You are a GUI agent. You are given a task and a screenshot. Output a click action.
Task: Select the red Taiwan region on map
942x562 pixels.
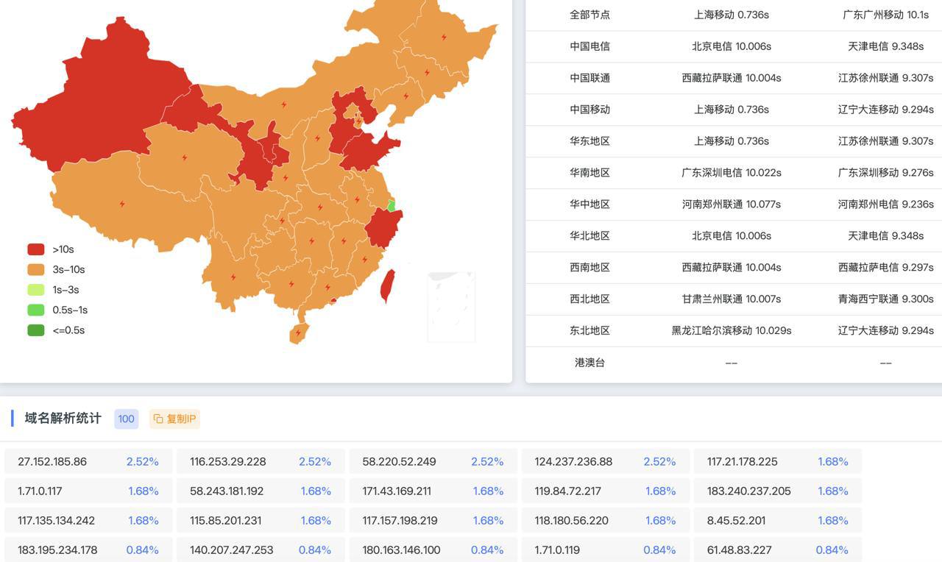(387, 286)
